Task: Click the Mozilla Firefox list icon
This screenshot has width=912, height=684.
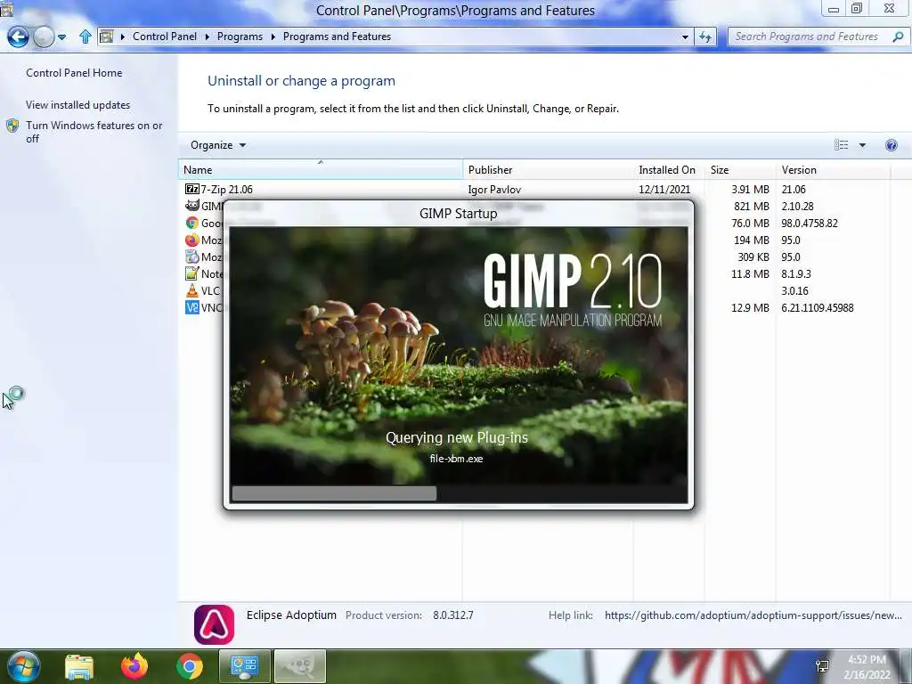Action: pyautogui.click(x=192, y=240)
